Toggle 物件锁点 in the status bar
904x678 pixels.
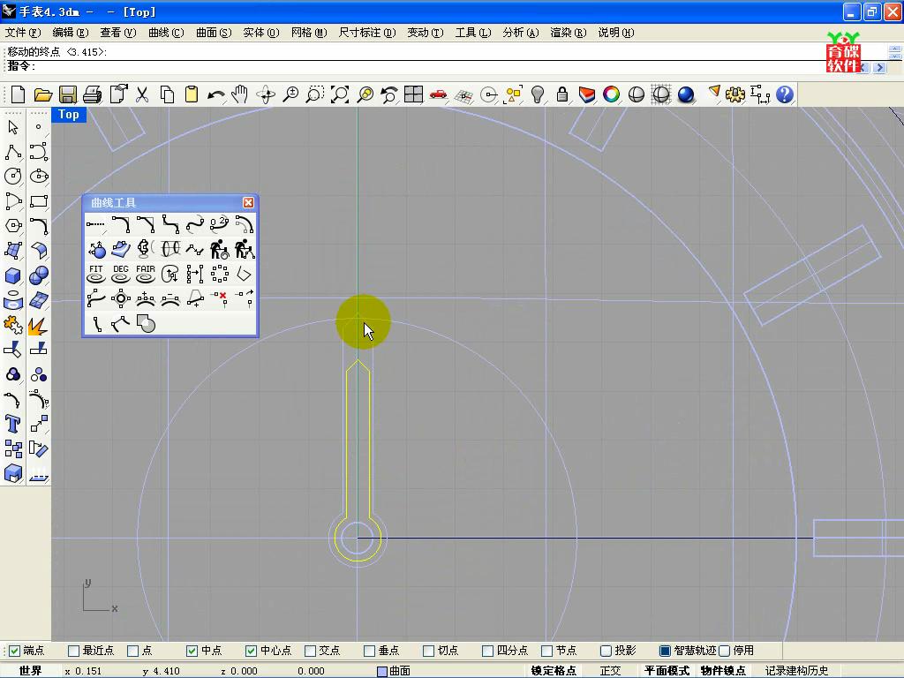click(722, 671)
